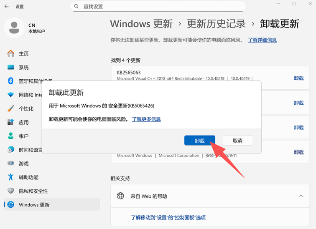
Task: Confirm with blue 卸载 button in dialog
Action: click(200, 141)
